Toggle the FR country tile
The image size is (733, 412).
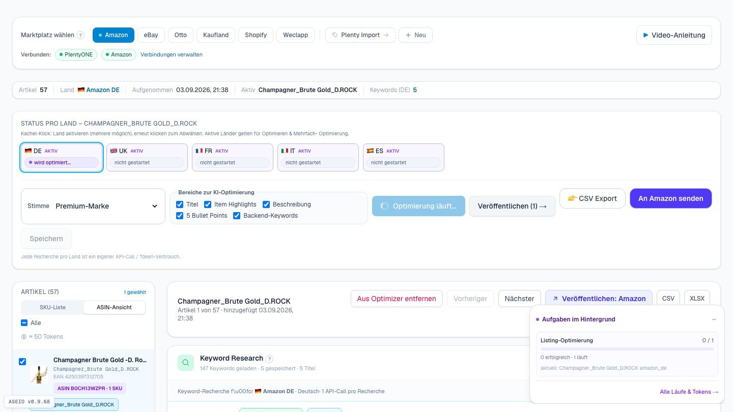click(x=233, y=157)
